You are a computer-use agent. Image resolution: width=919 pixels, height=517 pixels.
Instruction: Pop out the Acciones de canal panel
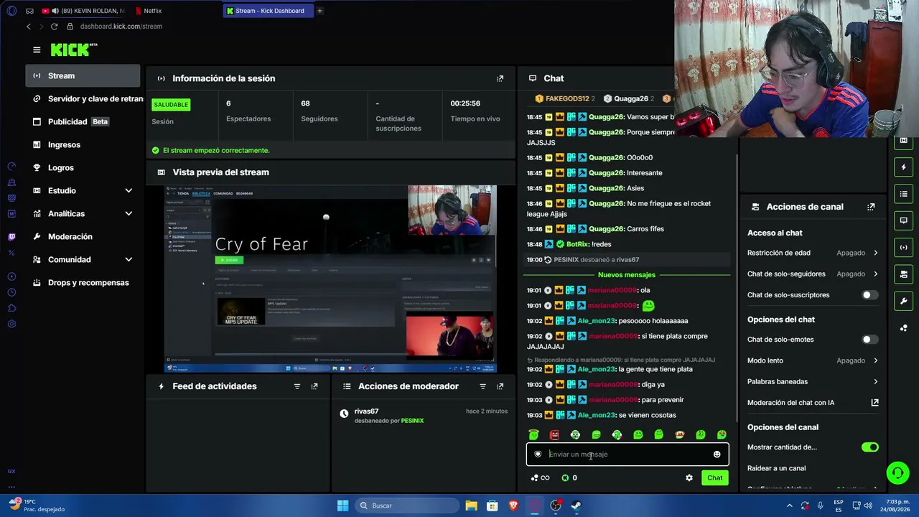click(x=871, y=207)
